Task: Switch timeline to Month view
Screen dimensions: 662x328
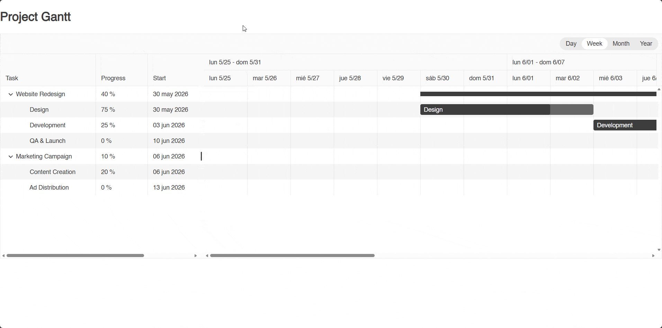Action: tap(621, 44)
